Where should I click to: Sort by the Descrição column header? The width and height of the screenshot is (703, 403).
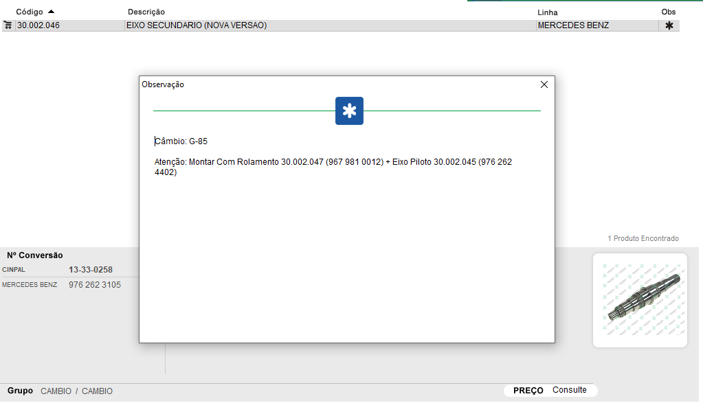coord(146,12)
